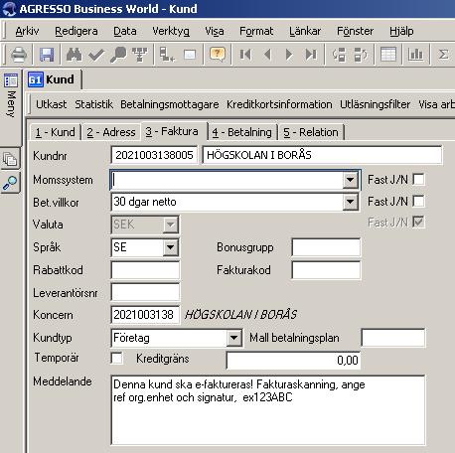Enable the Temporär checkbox

pyautogui.click(x=117, y=359)
